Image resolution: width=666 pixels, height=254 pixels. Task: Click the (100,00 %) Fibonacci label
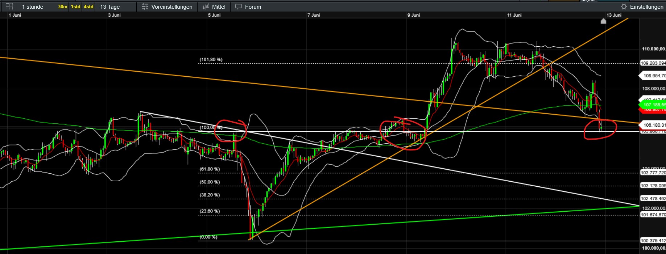[x=211, y=127]
